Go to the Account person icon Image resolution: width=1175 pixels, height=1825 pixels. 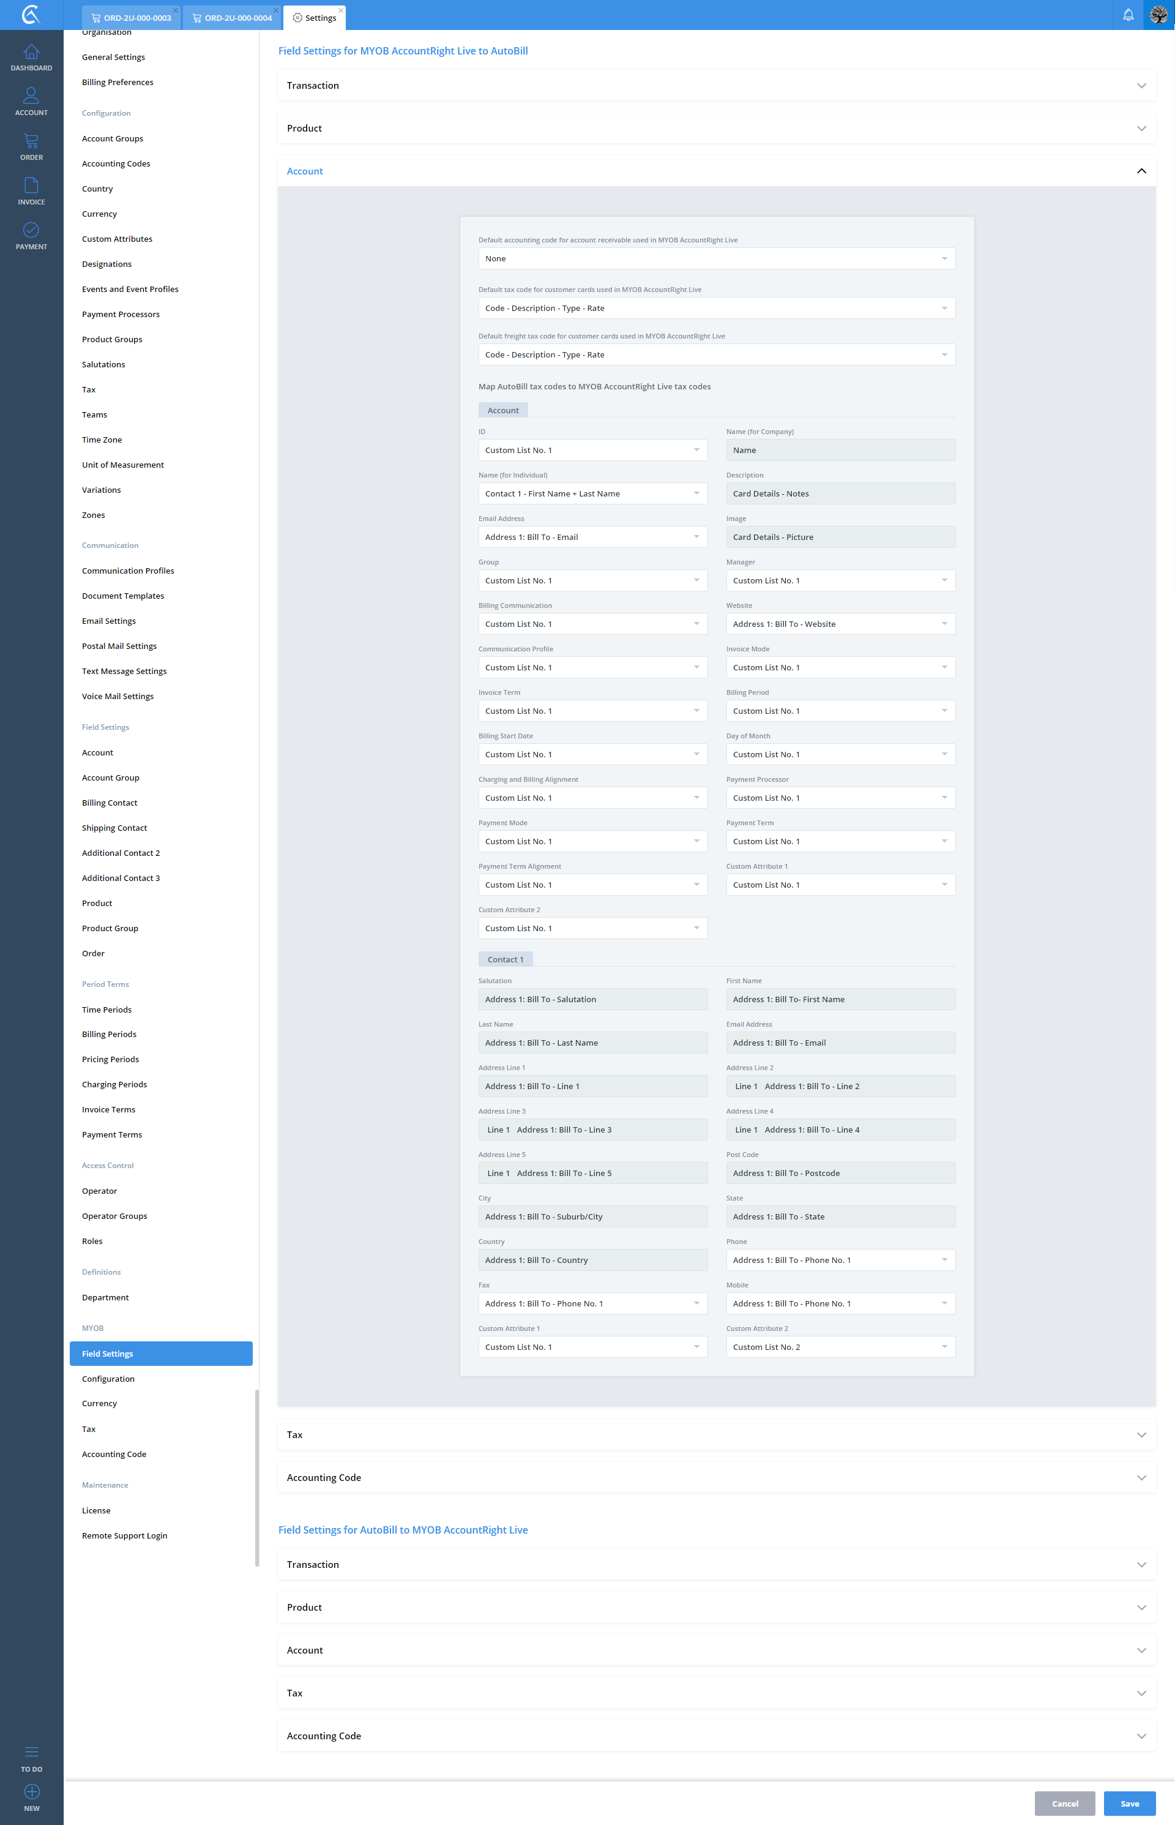pos(31,97)
